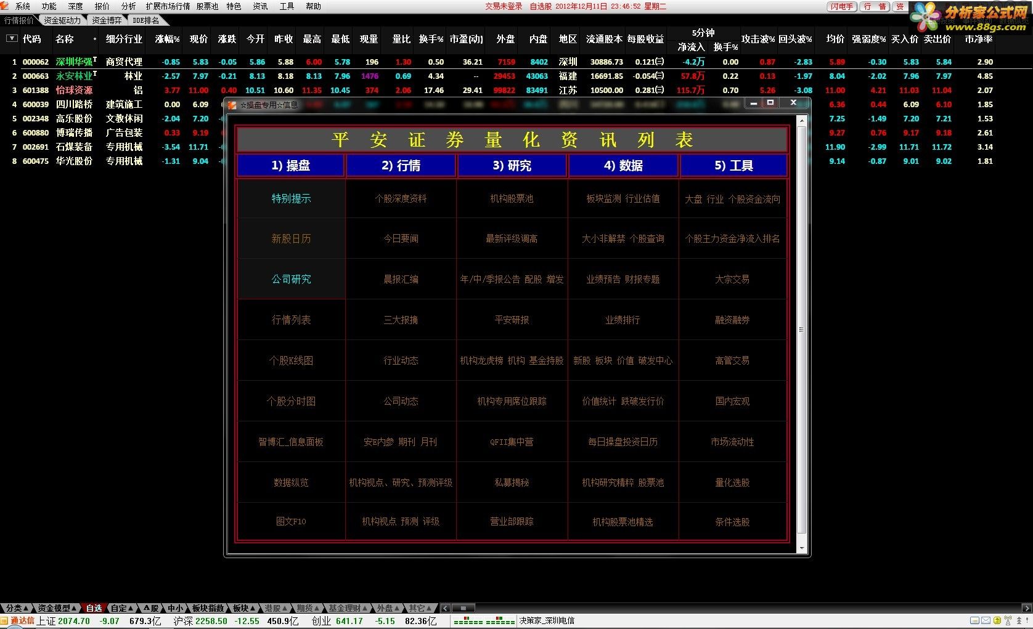Screen dimensions: 1033x629
Task: Expand the 外盘 bottom tab menu
Action: [x=388, y=608]
